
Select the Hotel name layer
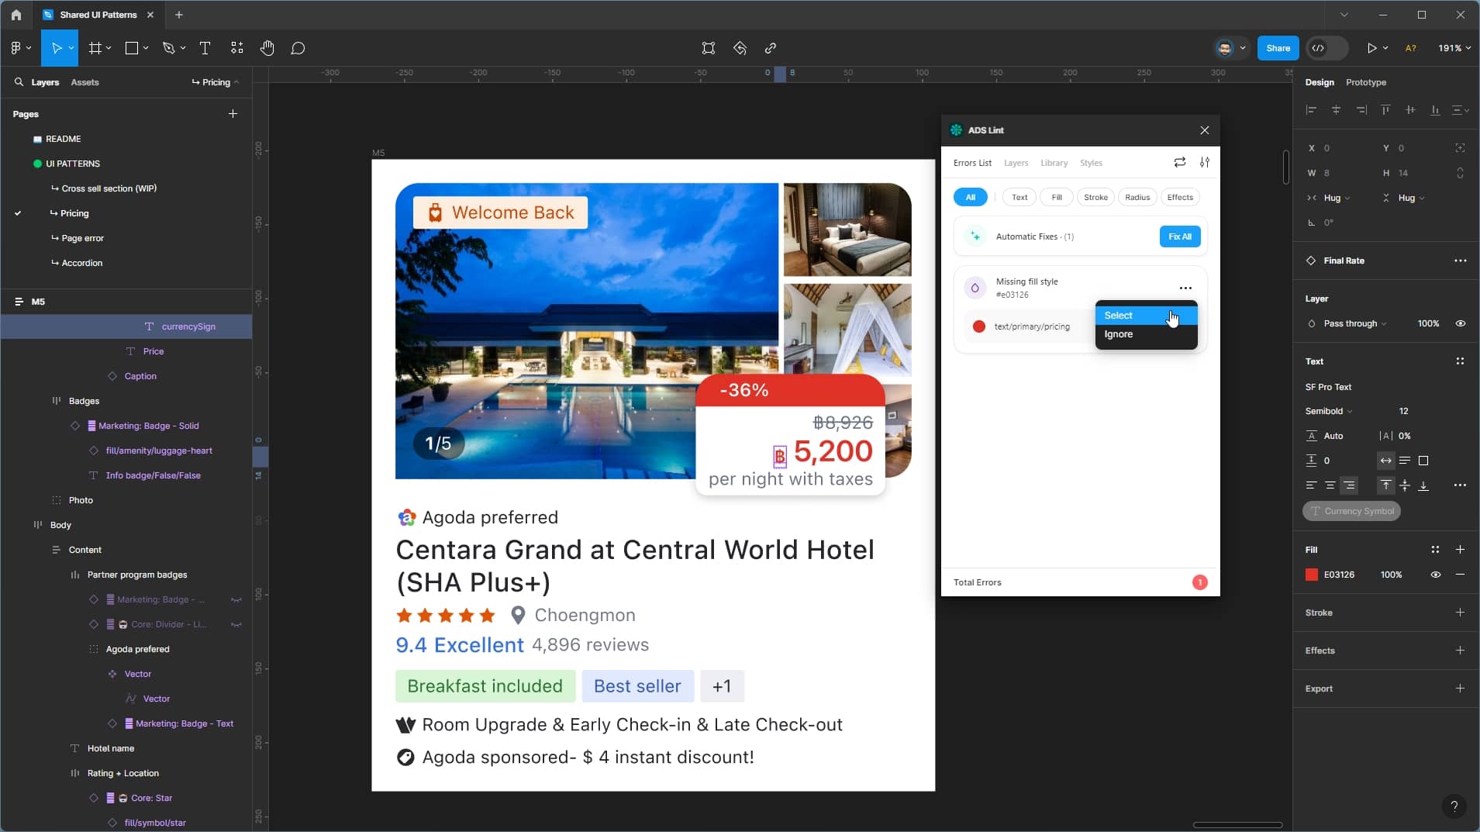(111, 748)
